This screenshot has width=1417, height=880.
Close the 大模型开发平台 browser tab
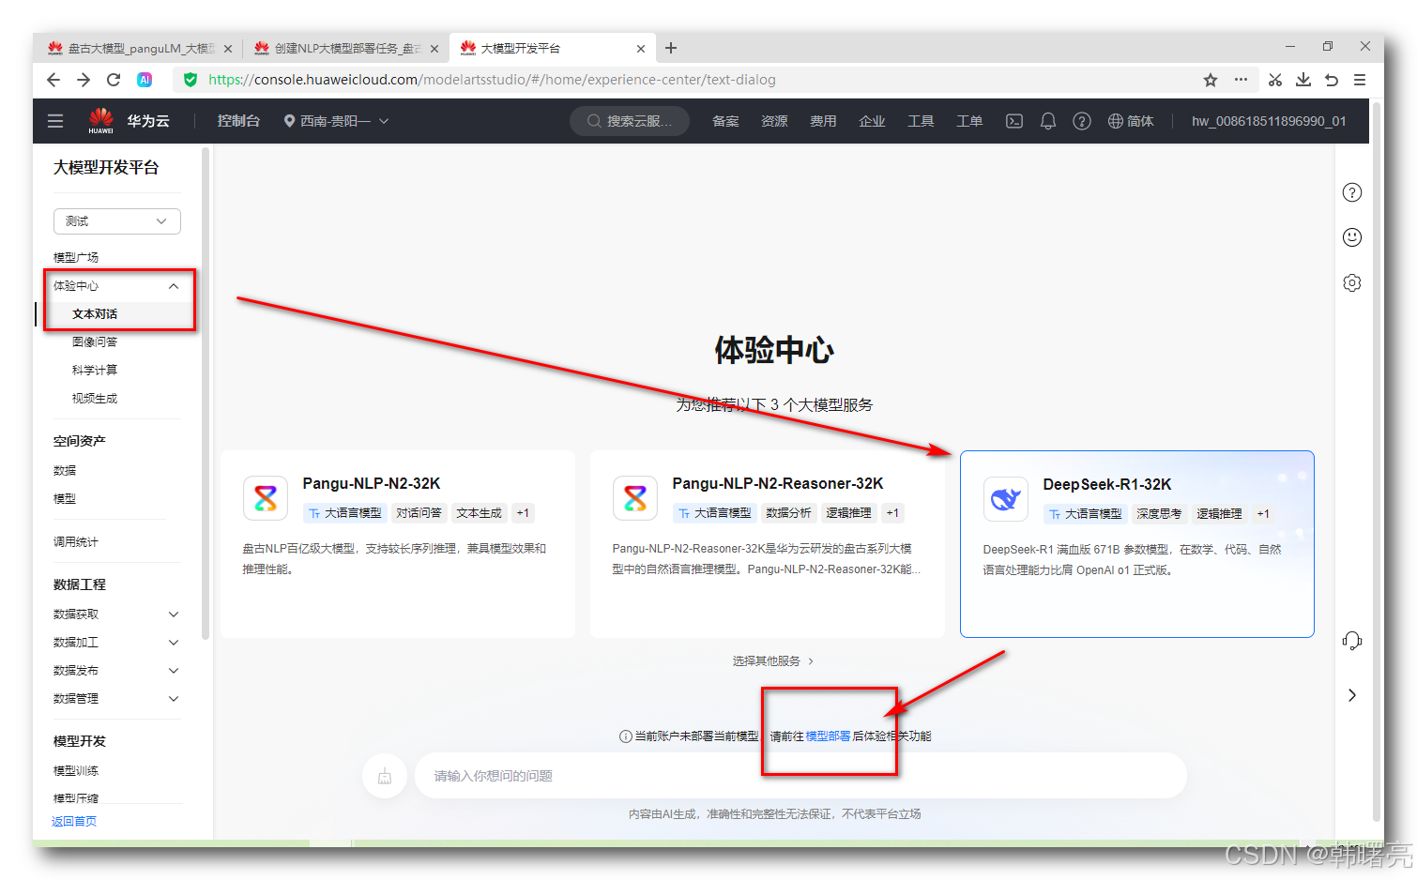pyautogui.click(x=641, y=49)
